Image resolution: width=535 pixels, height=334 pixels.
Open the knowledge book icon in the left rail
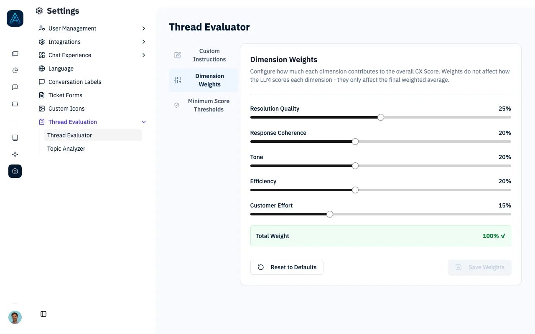15,138
